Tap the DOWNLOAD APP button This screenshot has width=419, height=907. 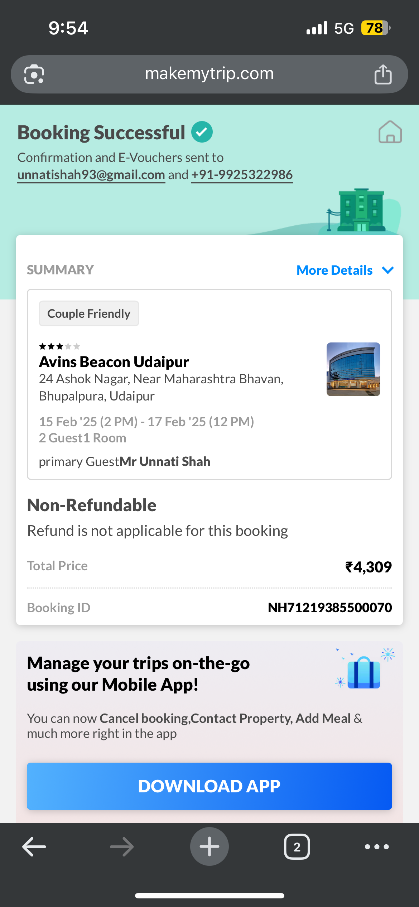point(209,786)
